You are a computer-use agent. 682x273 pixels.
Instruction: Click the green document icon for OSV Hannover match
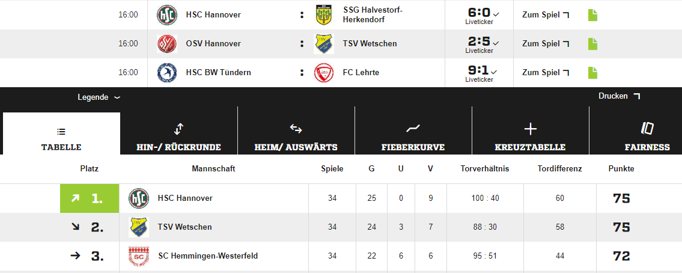[x=592, y=44]
